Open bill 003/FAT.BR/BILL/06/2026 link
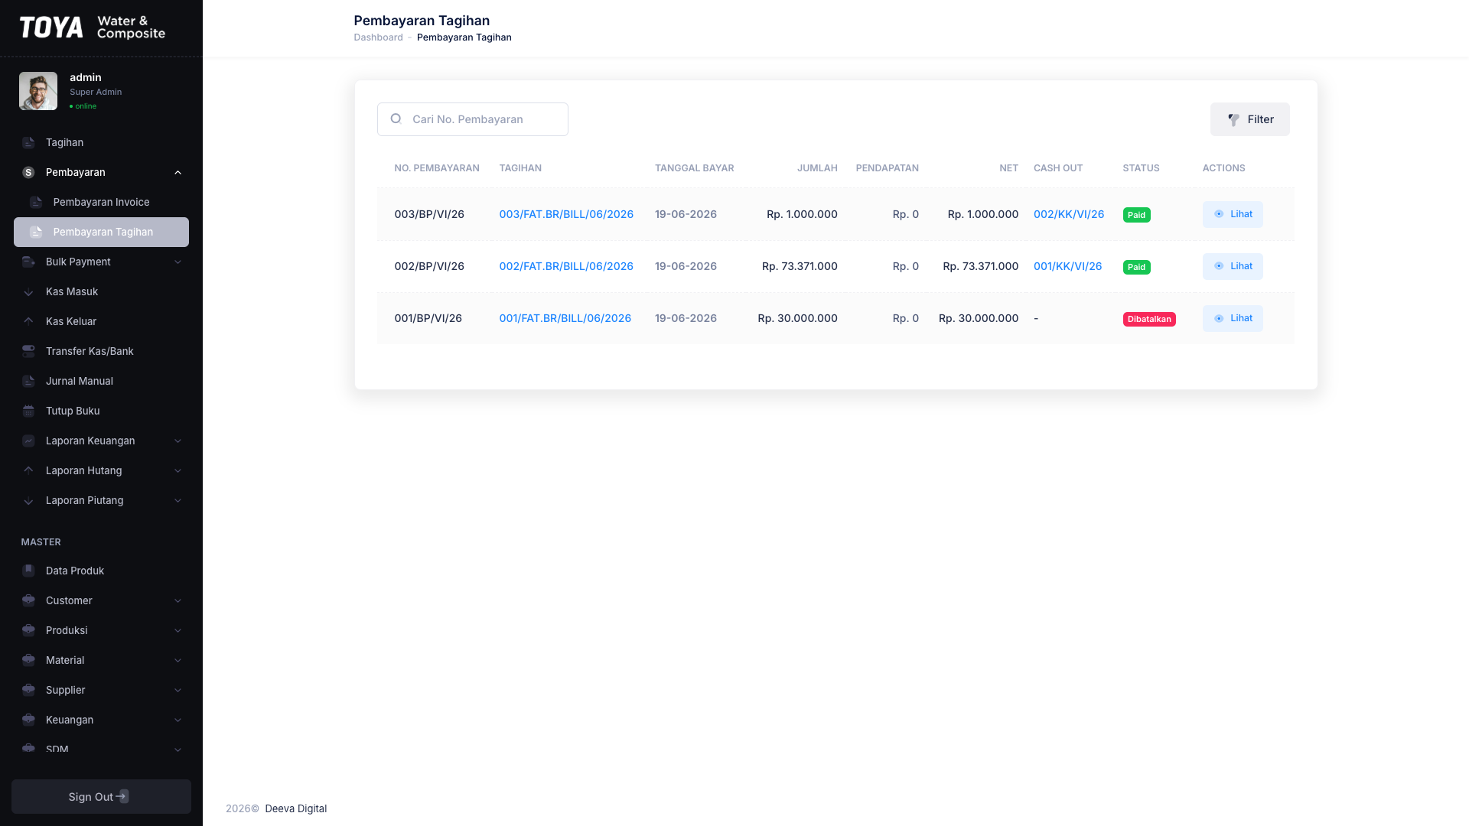The image size is (1469, 826). tap(566, 215)
